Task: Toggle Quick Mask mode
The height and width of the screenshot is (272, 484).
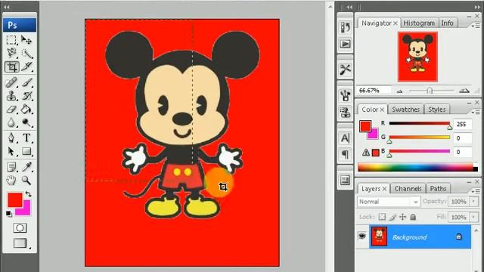Action: tap(20, 228)
